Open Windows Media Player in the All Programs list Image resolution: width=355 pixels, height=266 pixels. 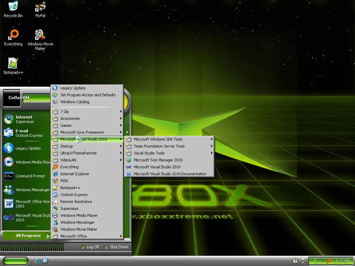tap(87, 215)
